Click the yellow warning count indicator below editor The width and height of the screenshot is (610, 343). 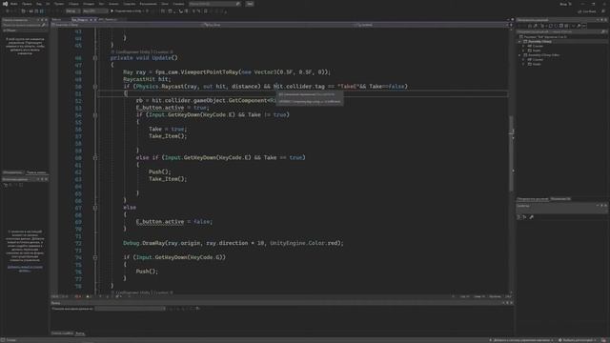click(x=89, y=296)
